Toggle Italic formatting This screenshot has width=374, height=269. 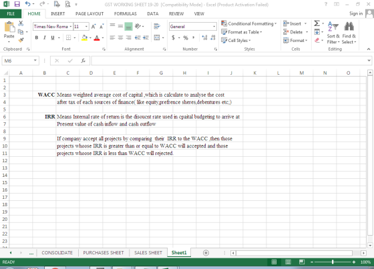point(45,37)
